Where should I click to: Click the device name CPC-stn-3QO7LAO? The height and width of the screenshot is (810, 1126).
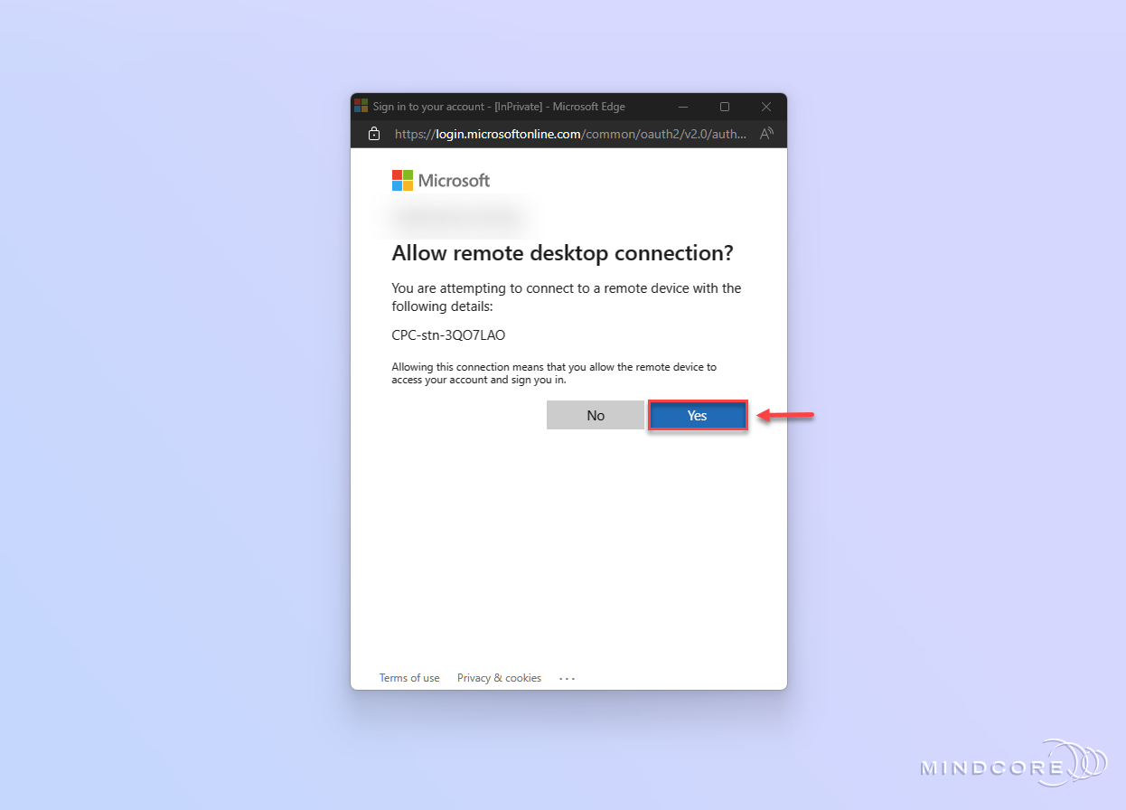(448, 334)
